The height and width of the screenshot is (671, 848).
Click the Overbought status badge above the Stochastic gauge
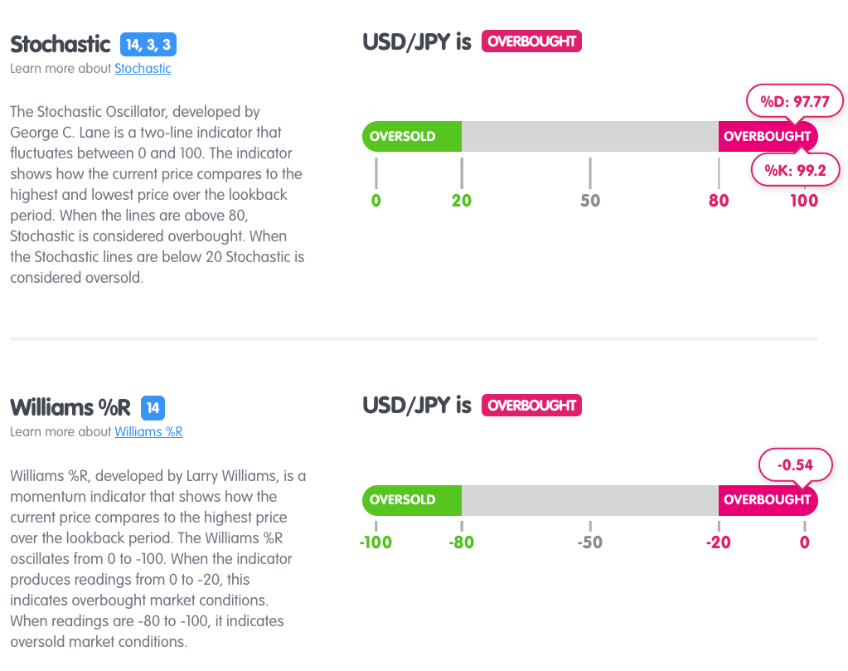click(x=531, y=41)
